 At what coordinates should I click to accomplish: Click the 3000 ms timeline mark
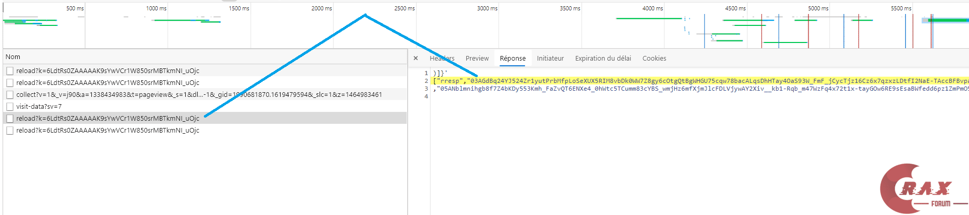point(487,8)
